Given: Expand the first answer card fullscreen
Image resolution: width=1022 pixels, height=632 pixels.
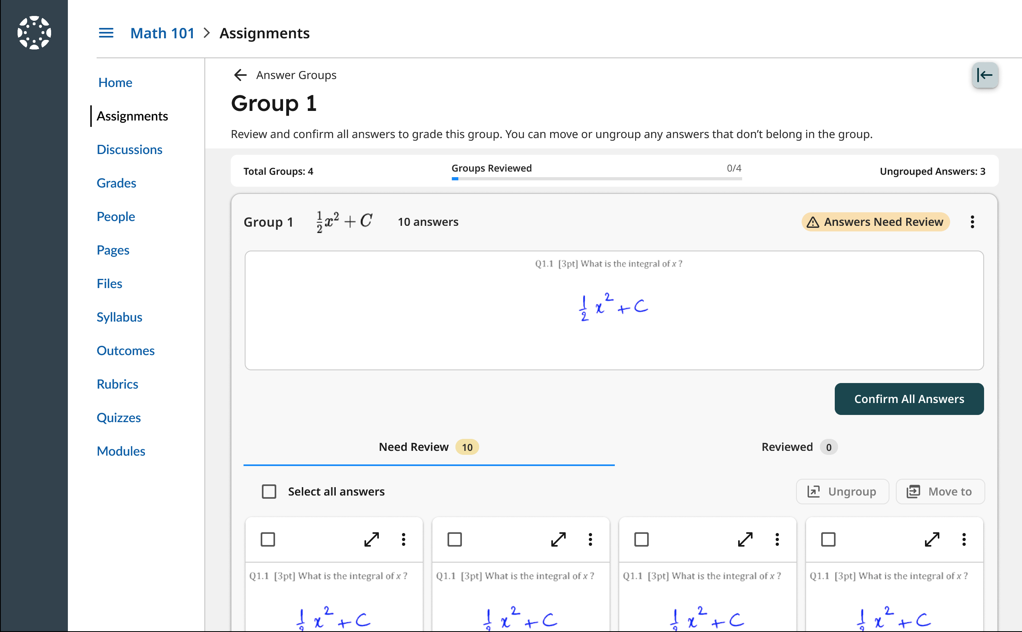Looking at the screenshot, I should tap(371, 539).
